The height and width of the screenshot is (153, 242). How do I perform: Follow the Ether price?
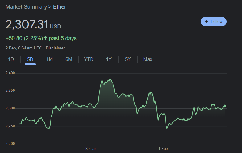coord(213,22)
